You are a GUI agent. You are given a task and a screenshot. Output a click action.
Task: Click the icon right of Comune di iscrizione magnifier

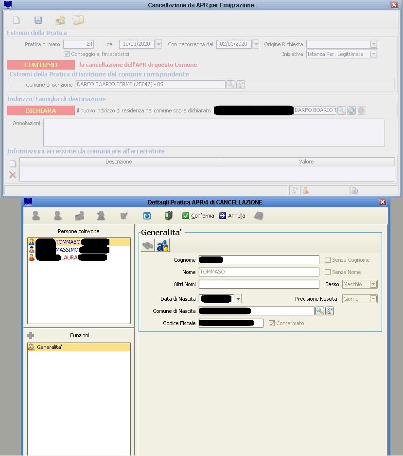pos(240,85)
